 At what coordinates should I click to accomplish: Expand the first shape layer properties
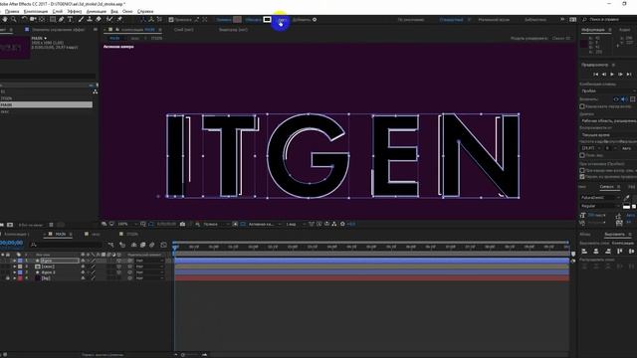(15, 261)
